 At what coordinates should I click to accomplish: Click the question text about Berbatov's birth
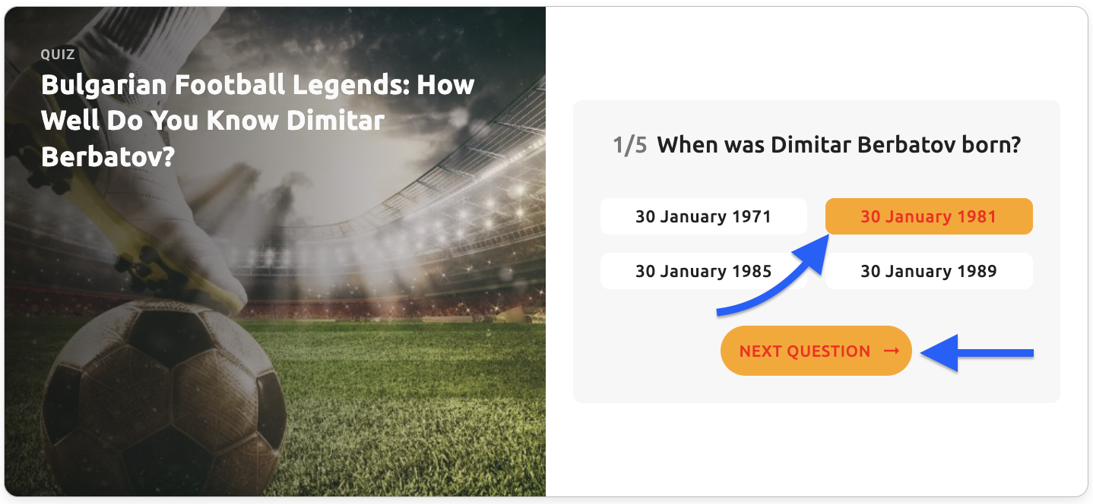pyautogui.click(x=838, y=145)
